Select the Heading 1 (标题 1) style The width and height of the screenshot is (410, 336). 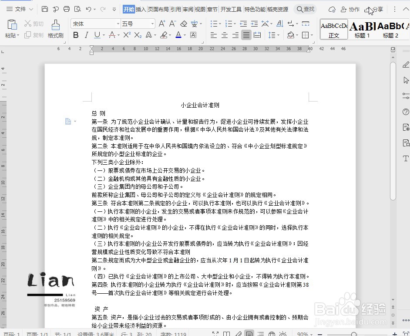362,30
